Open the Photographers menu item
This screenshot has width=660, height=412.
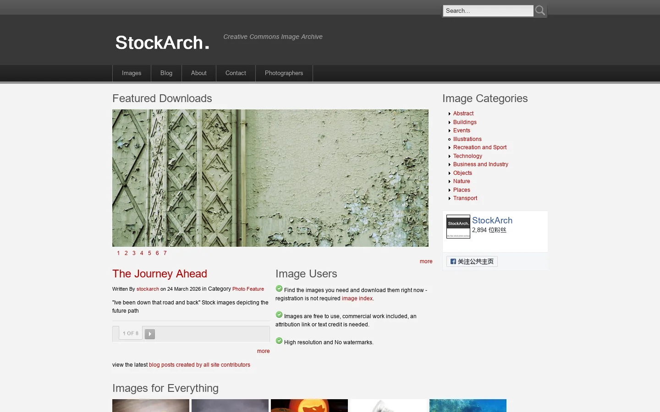pos(284,73)
